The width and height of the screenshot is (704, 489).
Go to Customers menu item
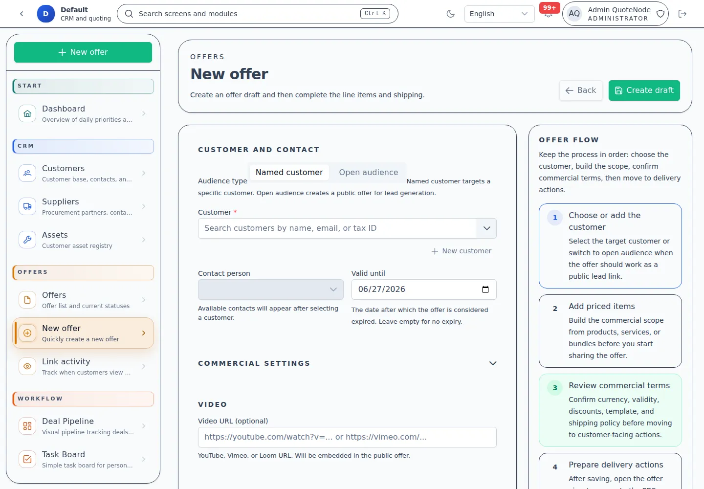tap(83, 173)
